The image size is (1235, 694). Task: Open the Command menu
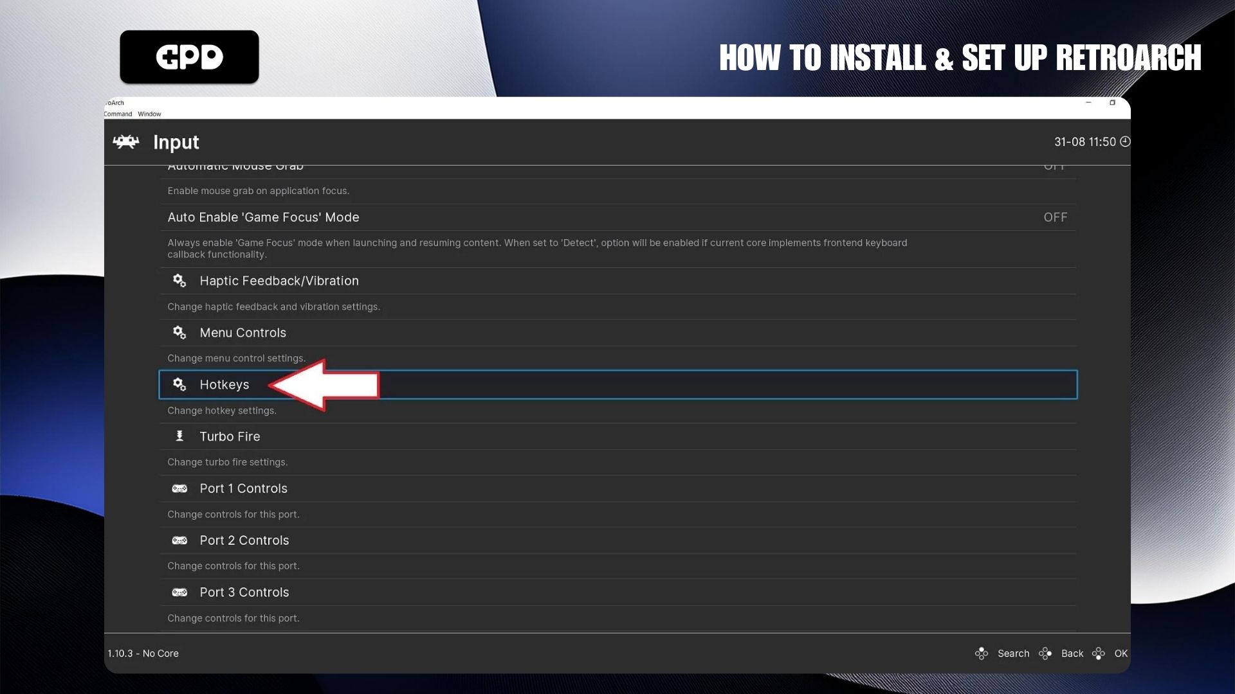point(118,114)
